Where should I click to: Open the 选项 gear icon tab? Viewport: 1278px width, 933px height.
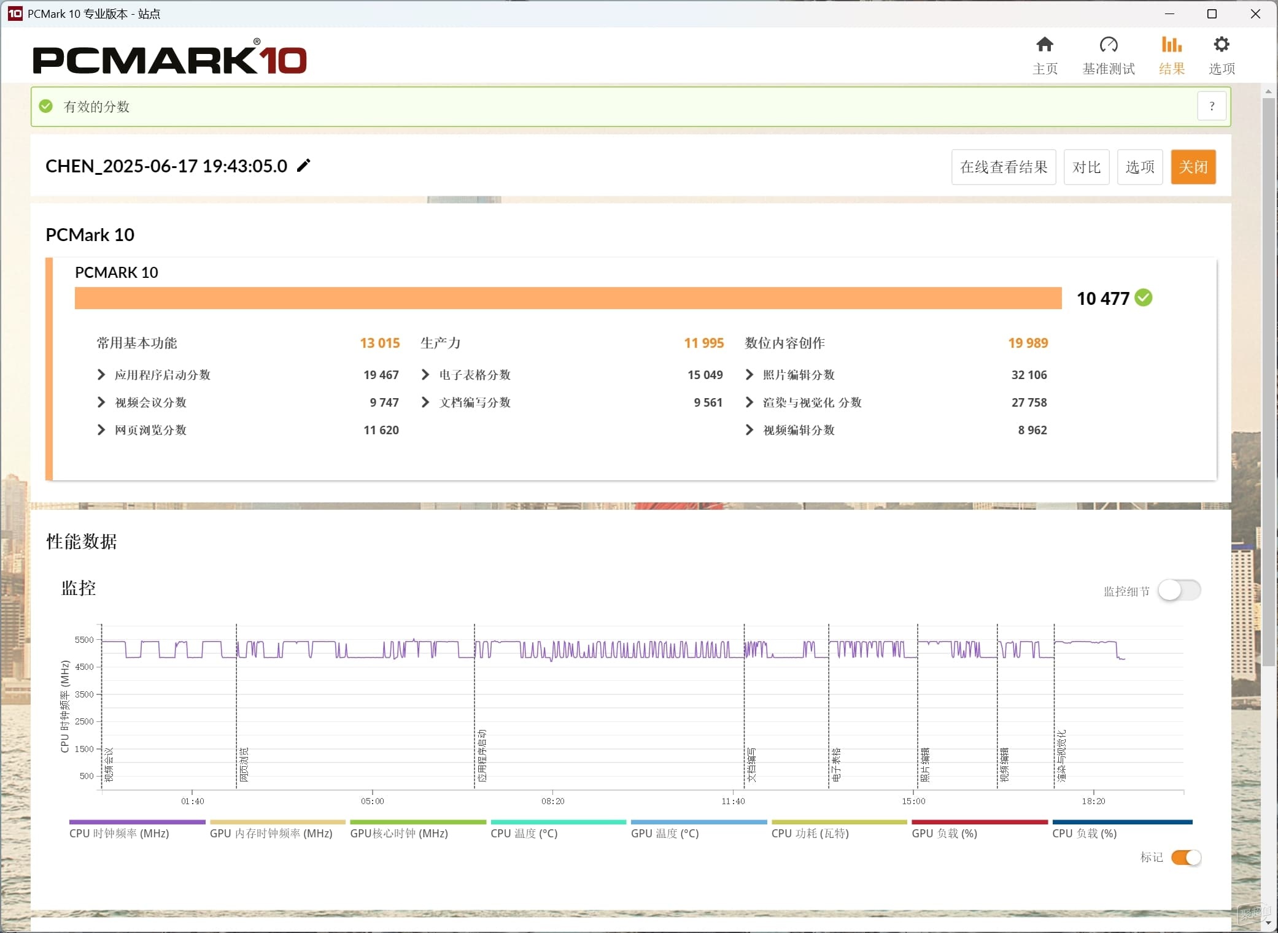(x=1222, y=56)
